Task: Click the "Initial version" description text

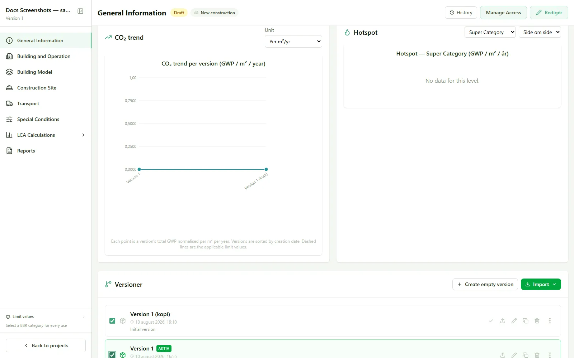Action: click(143, 329)
